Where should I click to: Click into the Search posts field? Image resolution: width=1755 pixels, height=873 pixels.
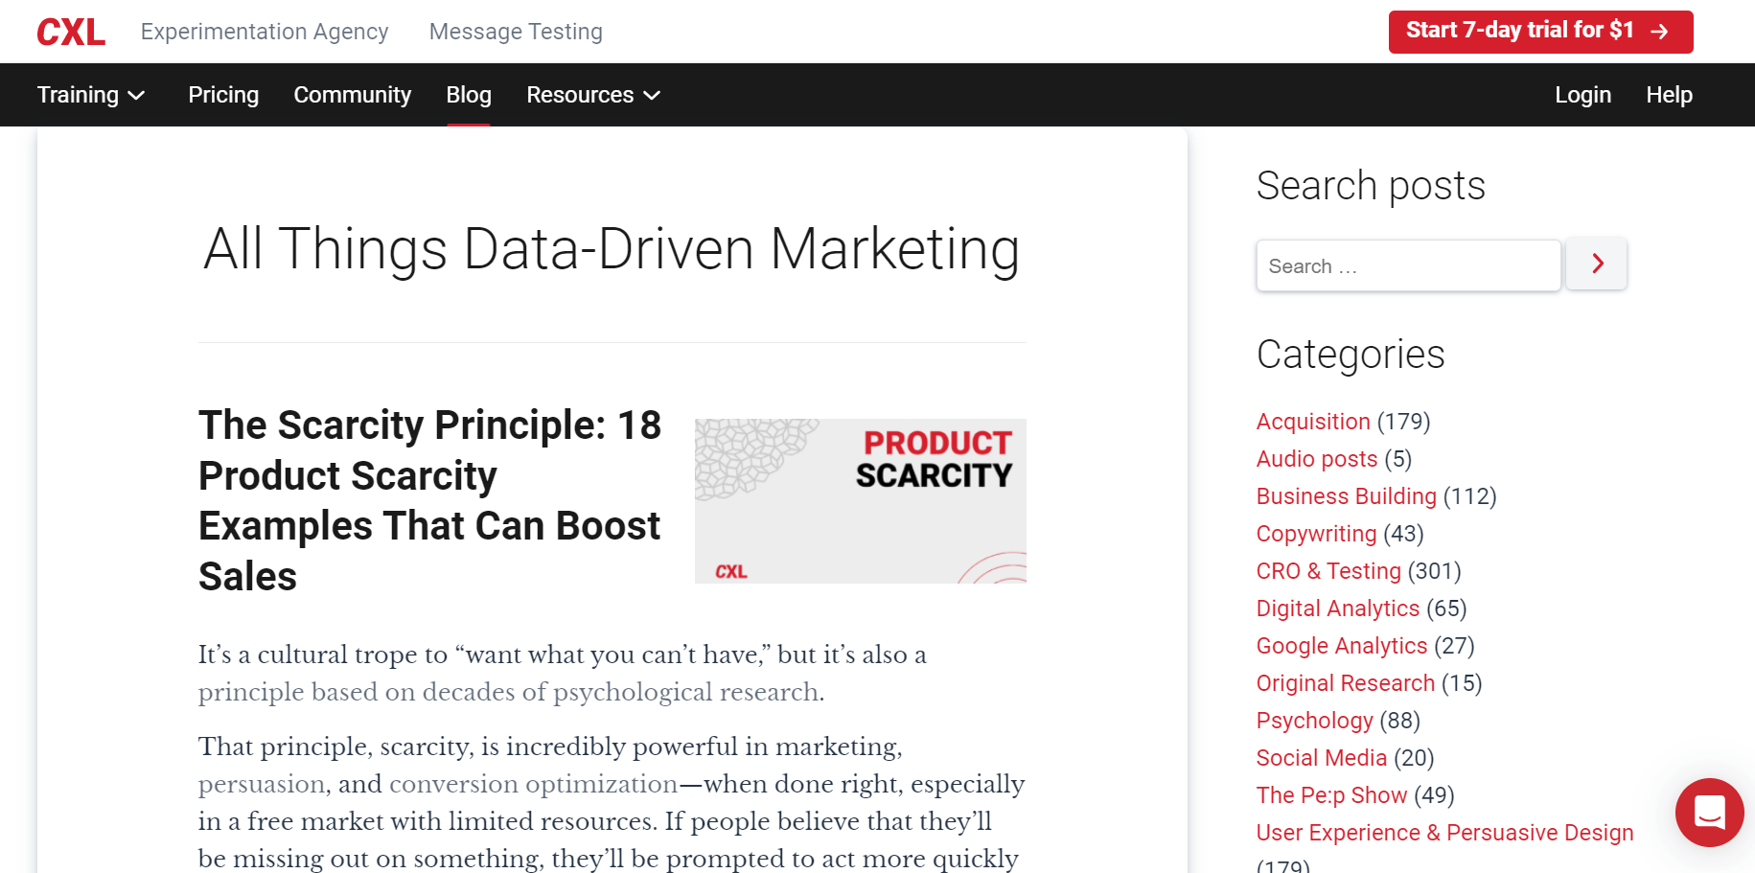click(1407, 266)
